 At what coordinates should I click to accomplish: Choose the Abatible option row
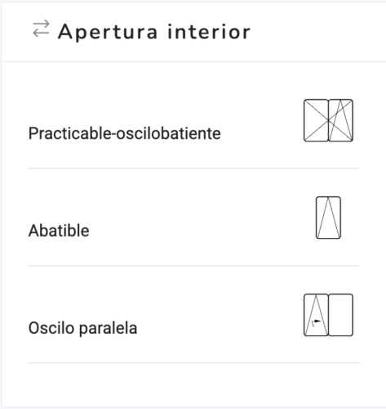(x=194, y=218)
